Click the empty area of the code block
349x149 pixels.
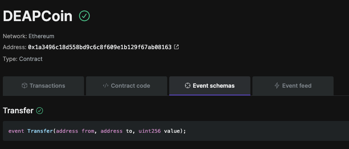click(x=267, y=131)
